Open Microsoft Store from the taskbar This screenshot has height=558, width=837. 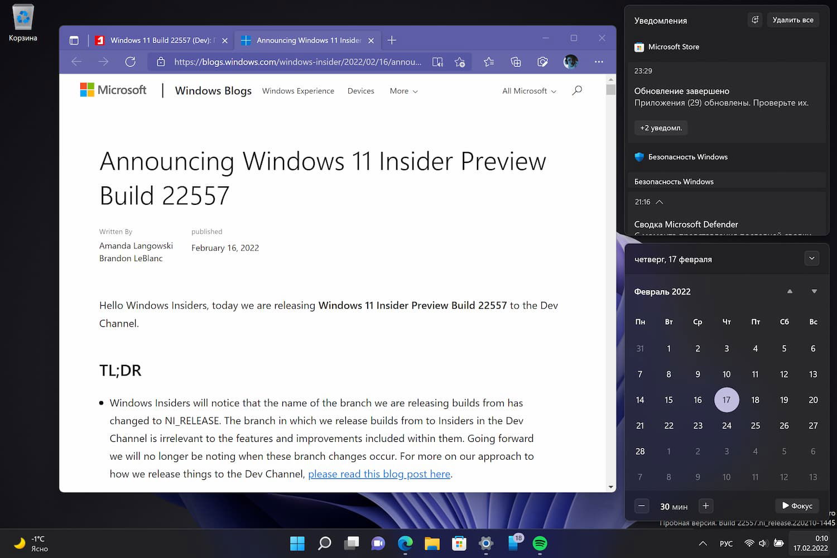click(x=459, y=543)
